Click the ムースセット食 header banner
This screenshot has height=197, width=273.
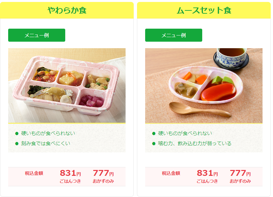coord(204,10)
